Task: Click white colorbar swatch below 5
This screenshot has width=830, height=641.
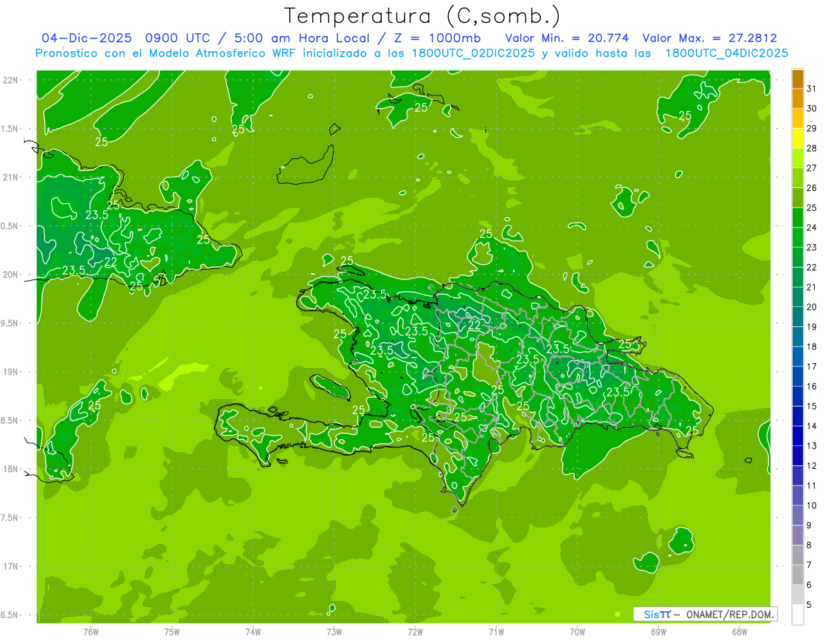Action: [x=797, y=615]
